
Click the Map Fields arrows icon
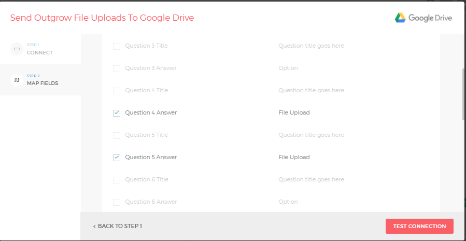click(17, 80)
